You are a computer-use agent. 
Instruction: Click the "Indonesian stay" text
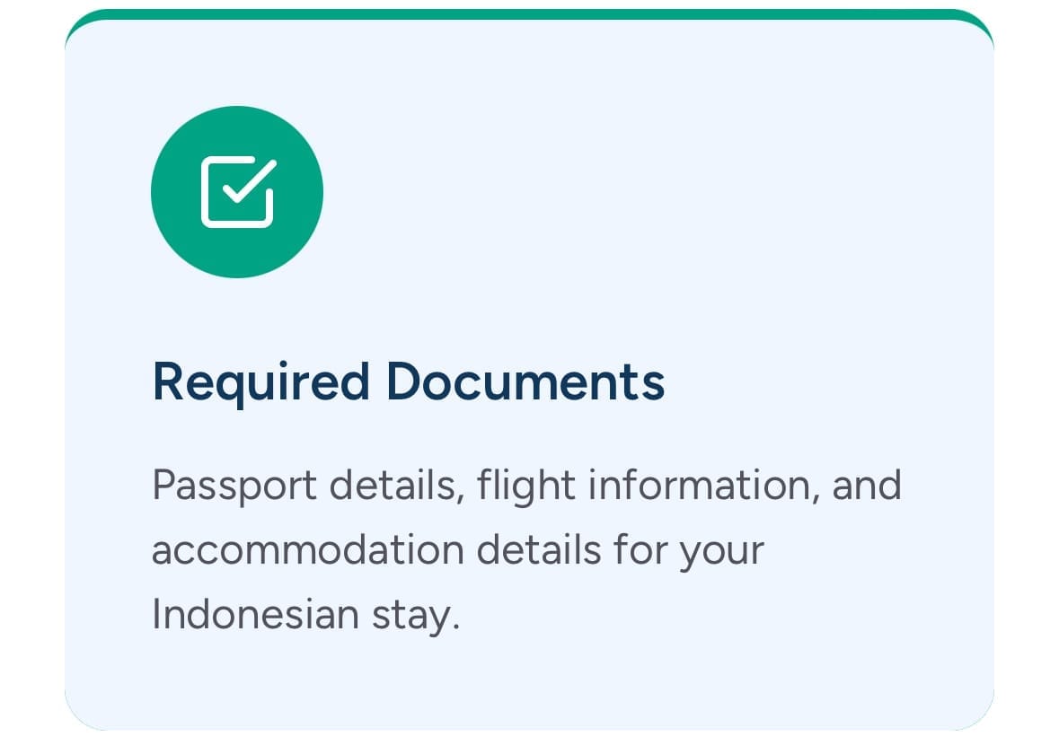click(305, 615)
